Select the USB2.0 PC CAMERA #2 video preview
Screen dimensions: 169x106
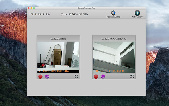point(114,57)
